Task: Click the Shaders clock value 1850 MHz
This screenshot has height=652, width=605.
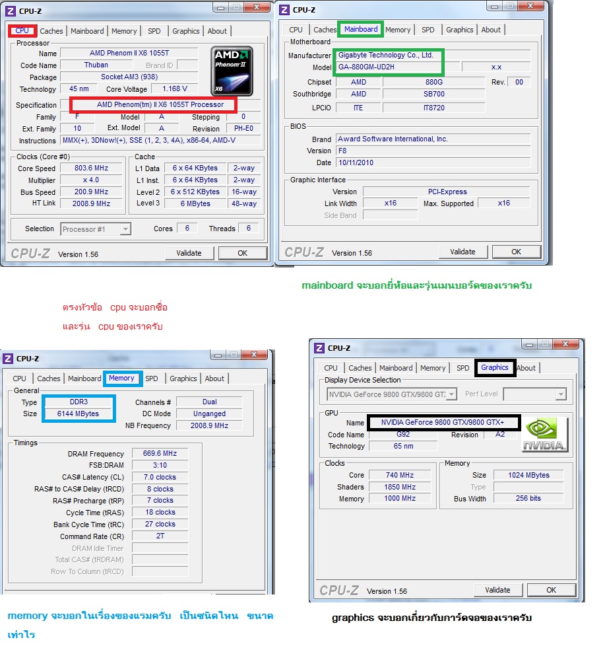Action: click(x=400, y=487)
